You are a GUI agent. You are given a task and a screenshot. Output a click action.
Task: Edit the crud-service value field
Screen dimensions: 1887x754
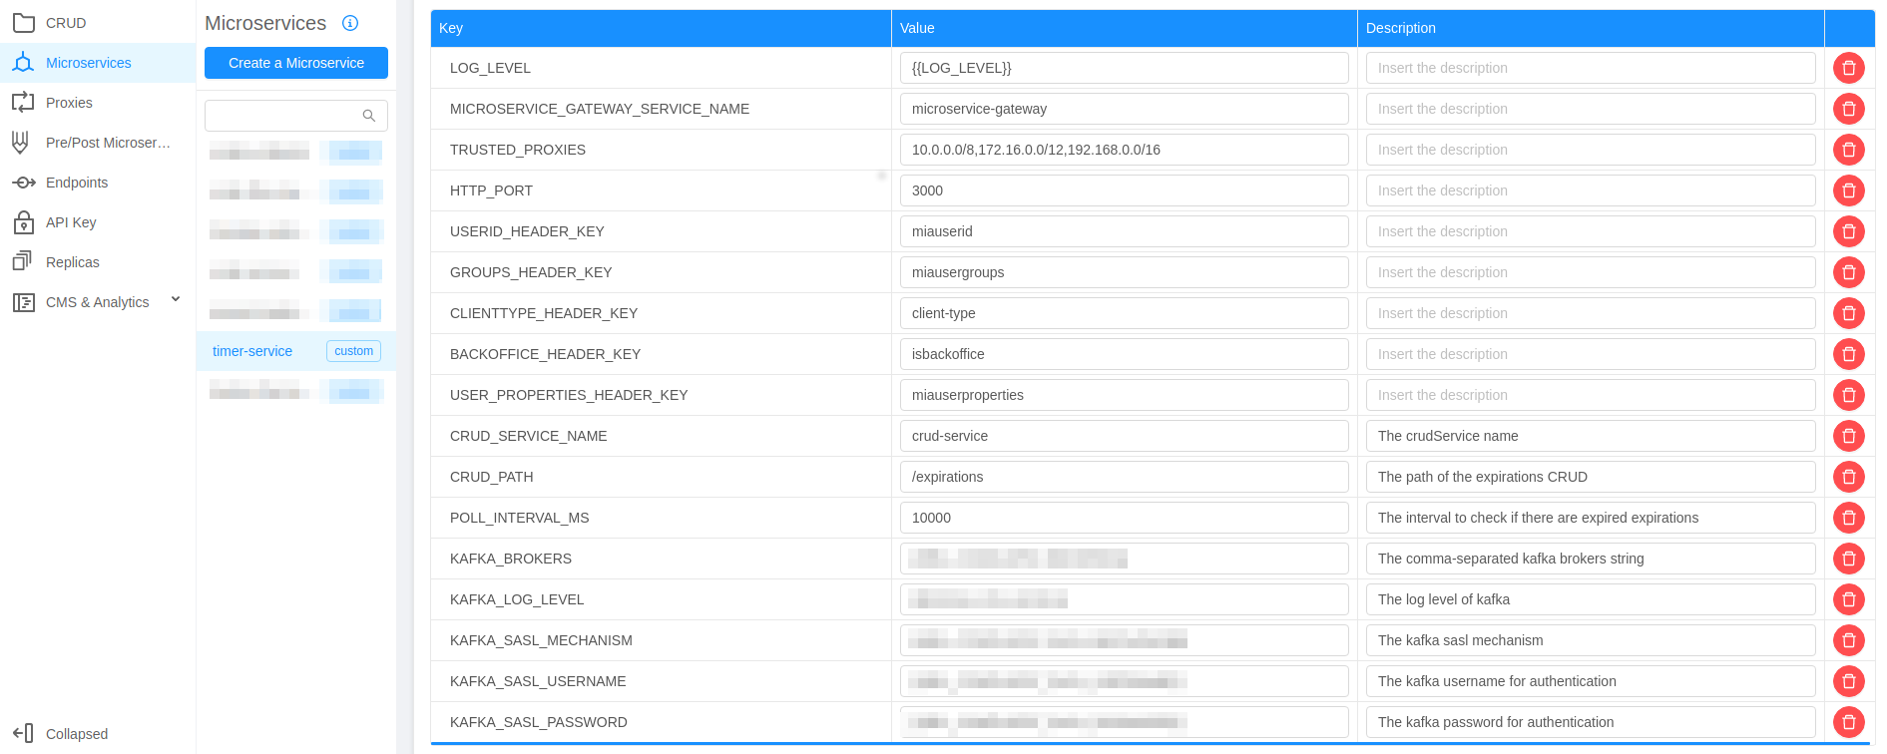[1125, 436]
